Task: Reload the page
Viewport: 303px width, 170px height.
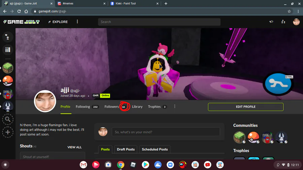Action: click(x=19, y=11)
